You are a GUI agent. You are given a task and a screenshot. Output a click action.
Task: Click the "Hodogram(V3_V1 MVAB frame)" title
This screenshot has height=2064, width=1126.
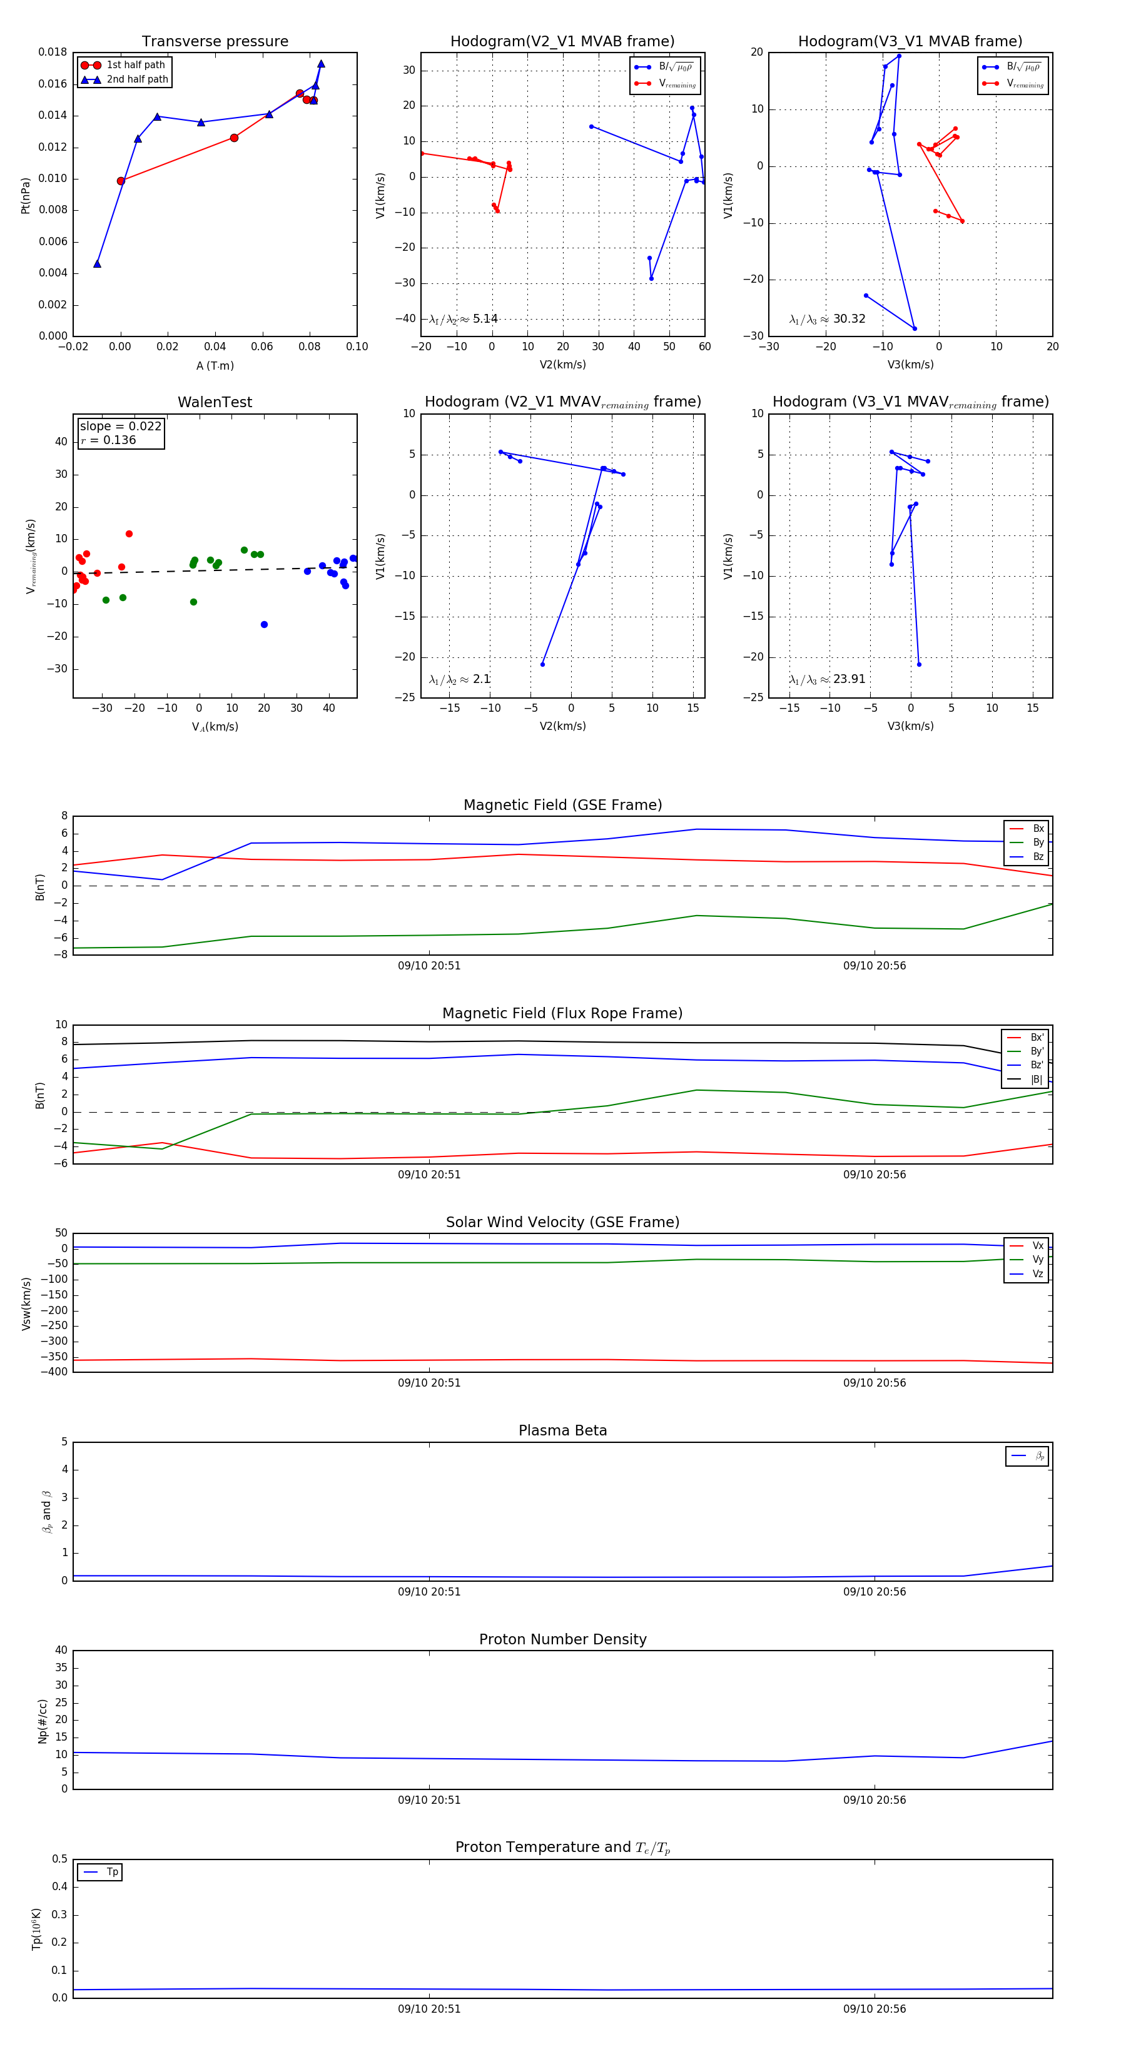pos(910,42)
